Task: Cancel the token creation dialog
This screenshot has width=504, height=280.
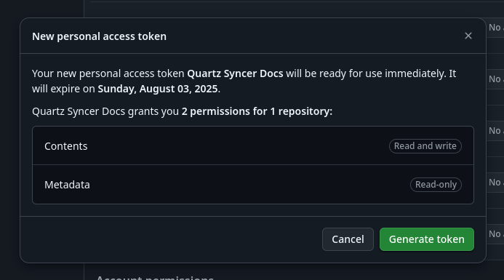Action: tap(348, 239)
